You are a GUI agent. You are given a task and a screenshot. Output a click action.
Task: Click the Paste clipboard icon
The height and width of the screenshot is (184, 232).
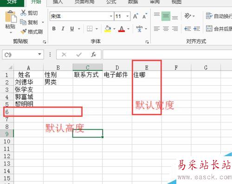coord(11,16)
